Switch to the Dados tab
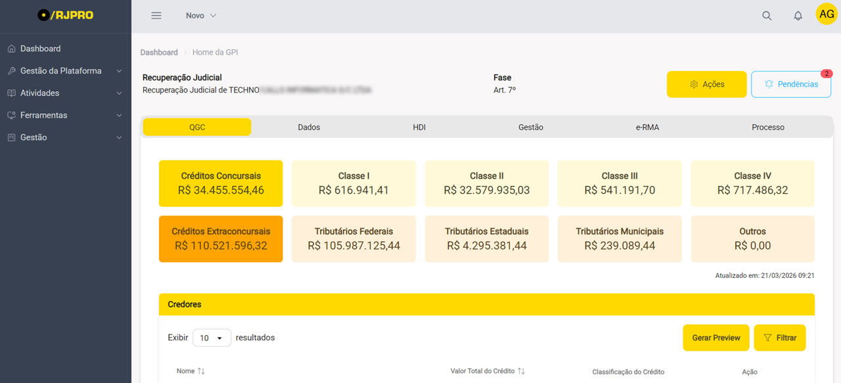The width and height of the screenshot is (841, 383). 309,127
